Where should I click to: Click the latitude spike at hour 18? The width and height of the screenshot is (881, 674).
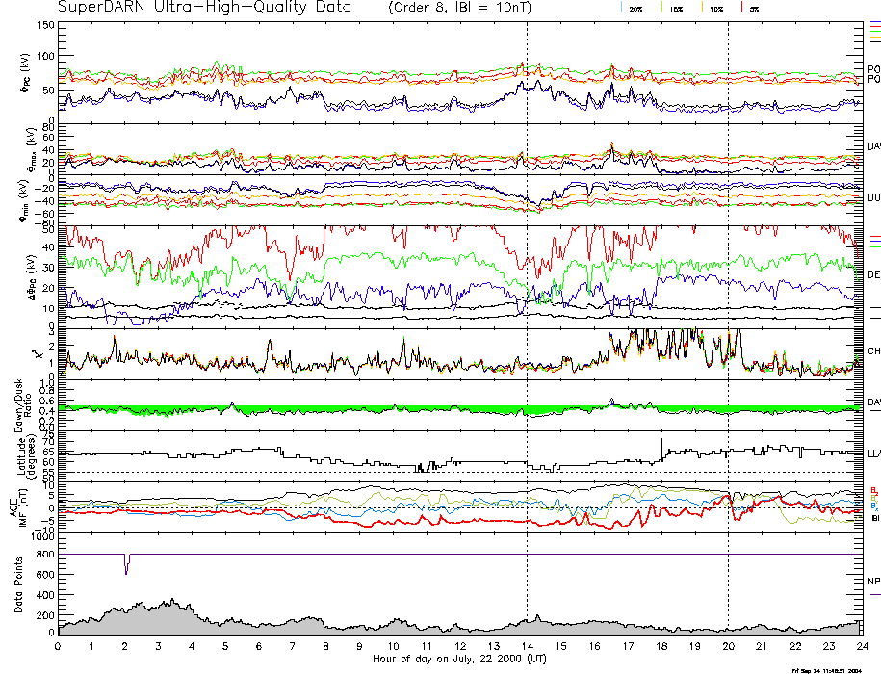click(x=661, y=449)
